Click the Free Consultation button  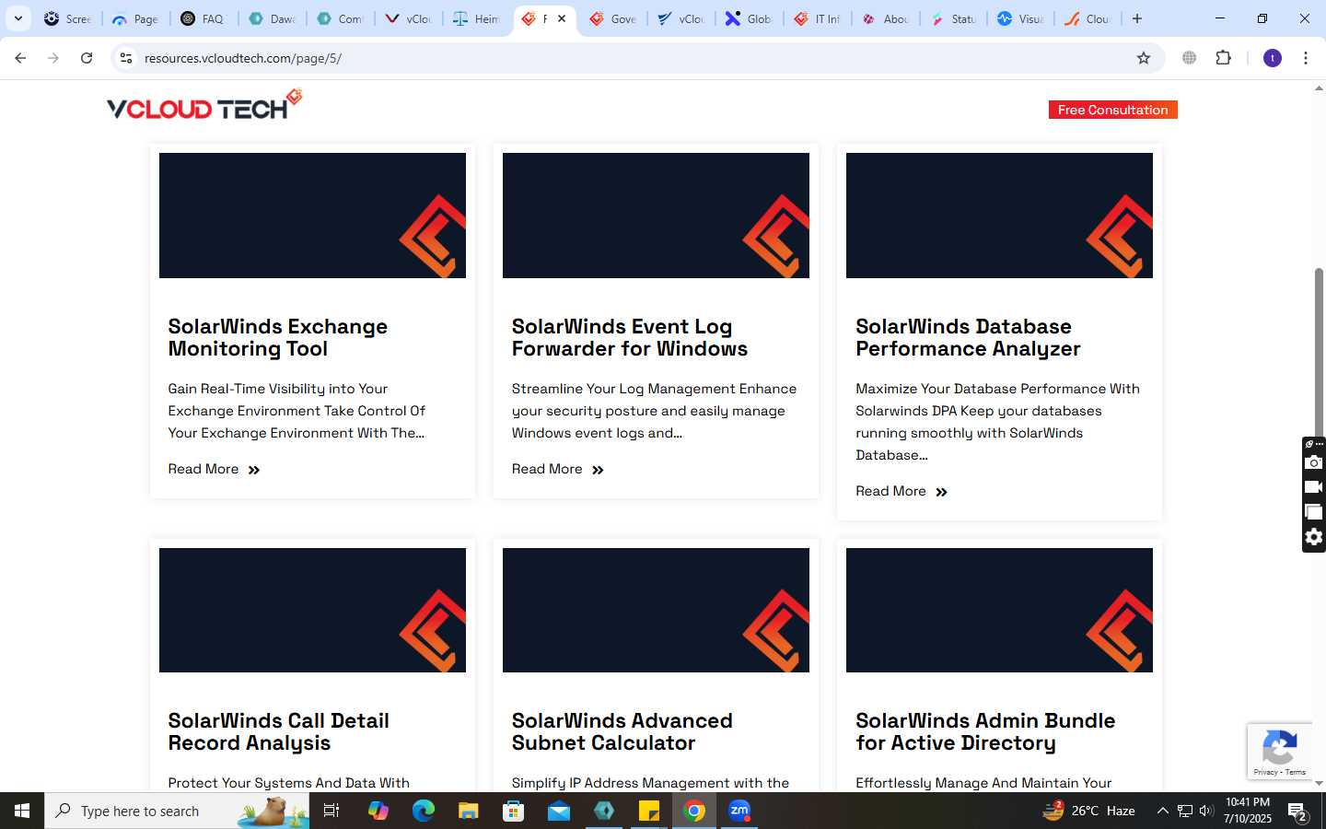(1112, 110)
